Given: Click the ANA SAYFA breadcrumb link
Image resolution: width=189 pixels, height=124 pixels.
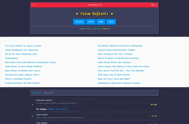Looking at the screenshot, I should (38, 93).
